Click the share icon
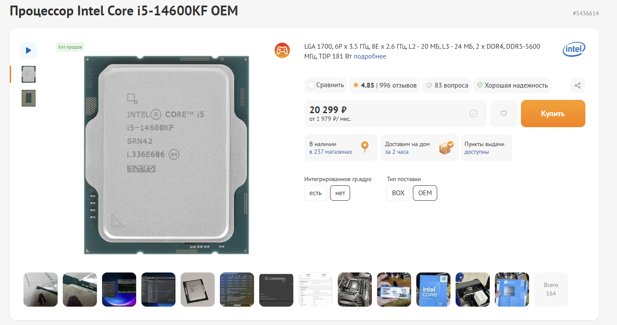617x325 pixels. pos(577,85)
